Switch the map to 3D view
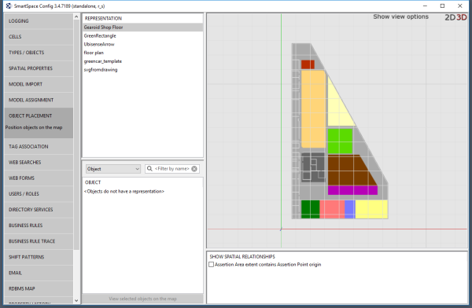 (x=462, y=17)
